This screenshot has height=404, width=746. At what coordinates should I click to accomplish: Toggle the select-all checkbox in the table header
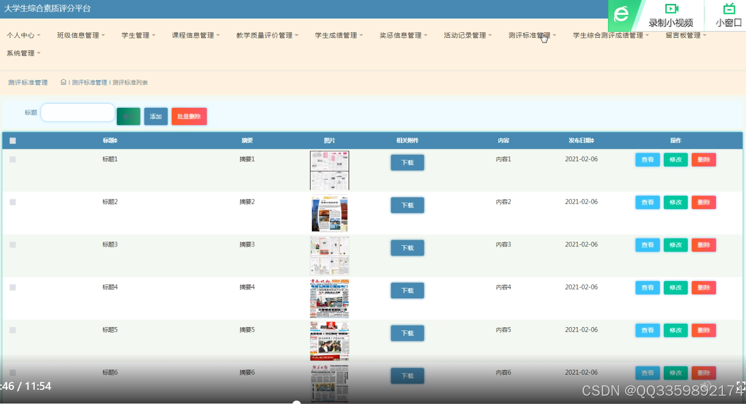tap(13, 141)
